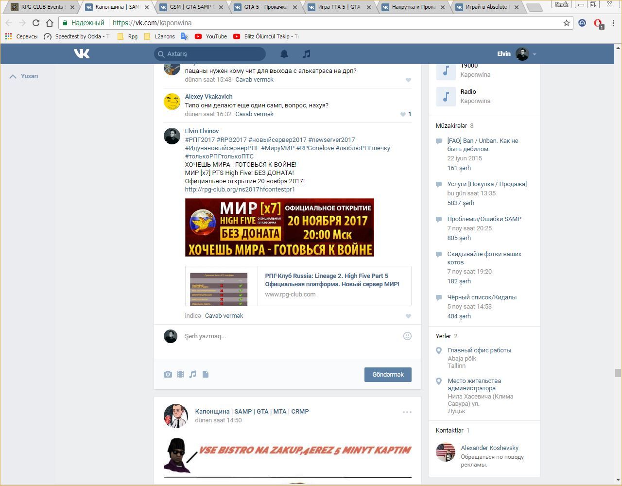Open the notifications bell
Screen dimensions: 622x486
tap(284, 54)
